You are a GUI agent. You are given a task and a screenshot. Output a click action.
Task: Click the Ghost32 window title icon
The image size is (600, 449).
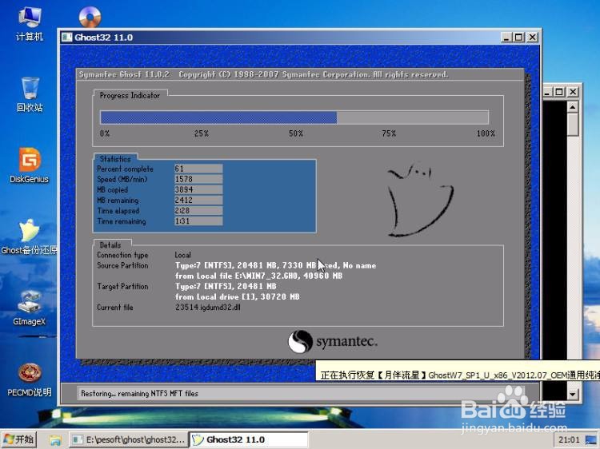coord(67,37)
